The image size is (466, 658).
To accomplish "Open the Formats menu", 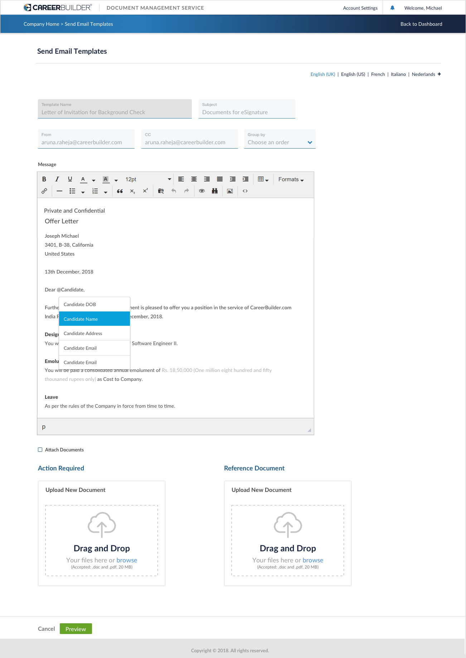I will tap(291, 179).
